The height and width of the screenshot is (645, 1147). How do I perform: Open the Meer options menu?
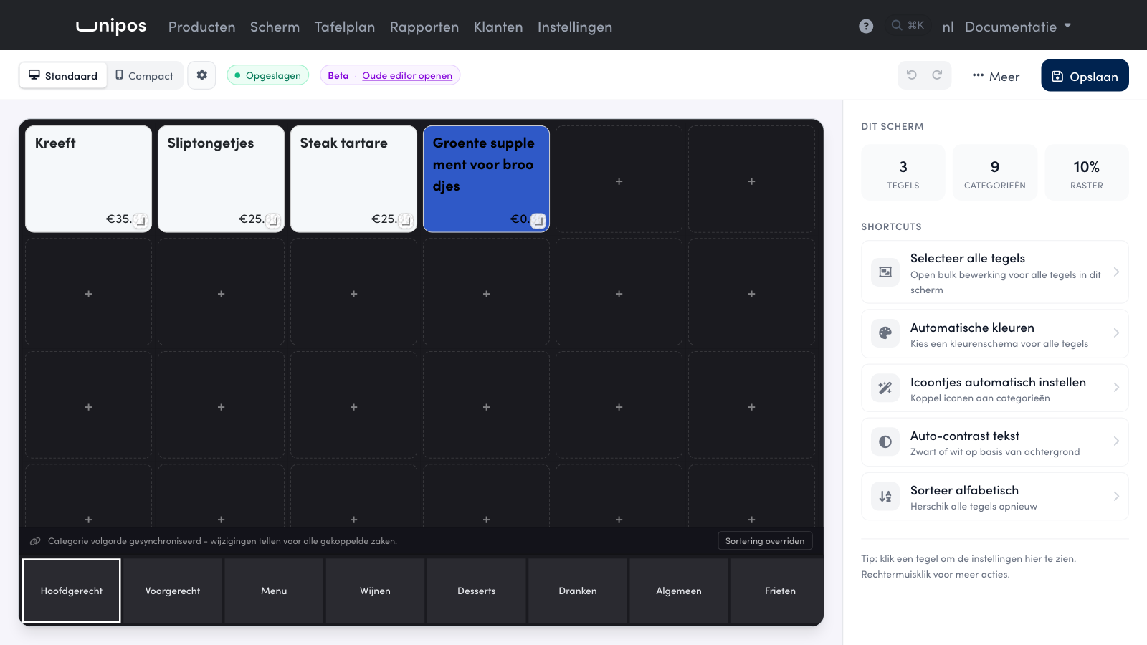pos(996,76)
